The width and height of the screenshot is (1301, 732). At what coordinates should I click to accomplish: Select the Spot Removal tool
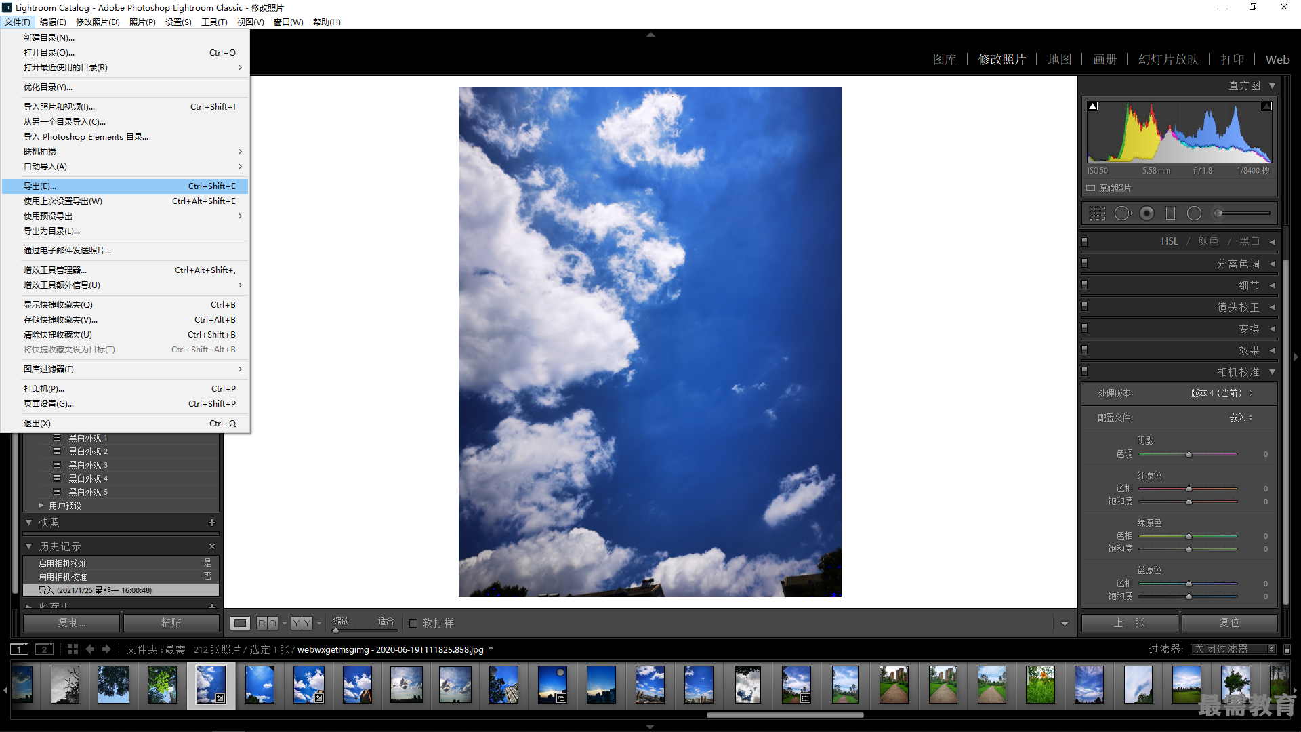[x=1123, y=213]
